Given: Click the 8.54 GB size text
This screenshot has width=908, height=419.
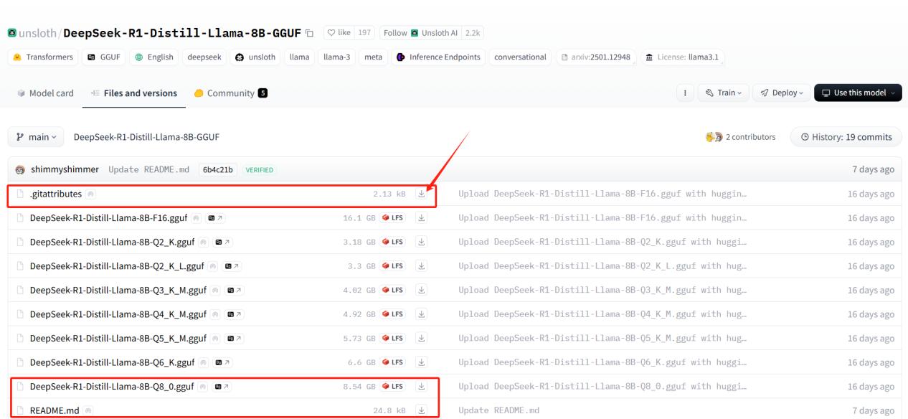Looking at the screenshot, I should [359, 387].
